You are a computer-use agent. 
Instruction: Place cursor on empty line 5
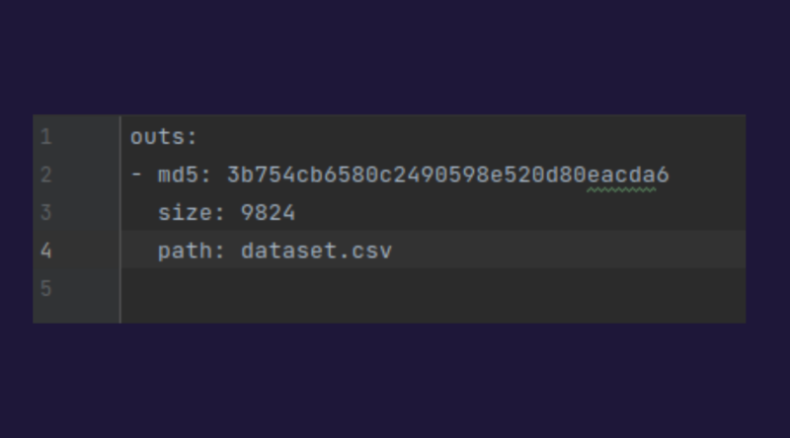coord(434,288)
